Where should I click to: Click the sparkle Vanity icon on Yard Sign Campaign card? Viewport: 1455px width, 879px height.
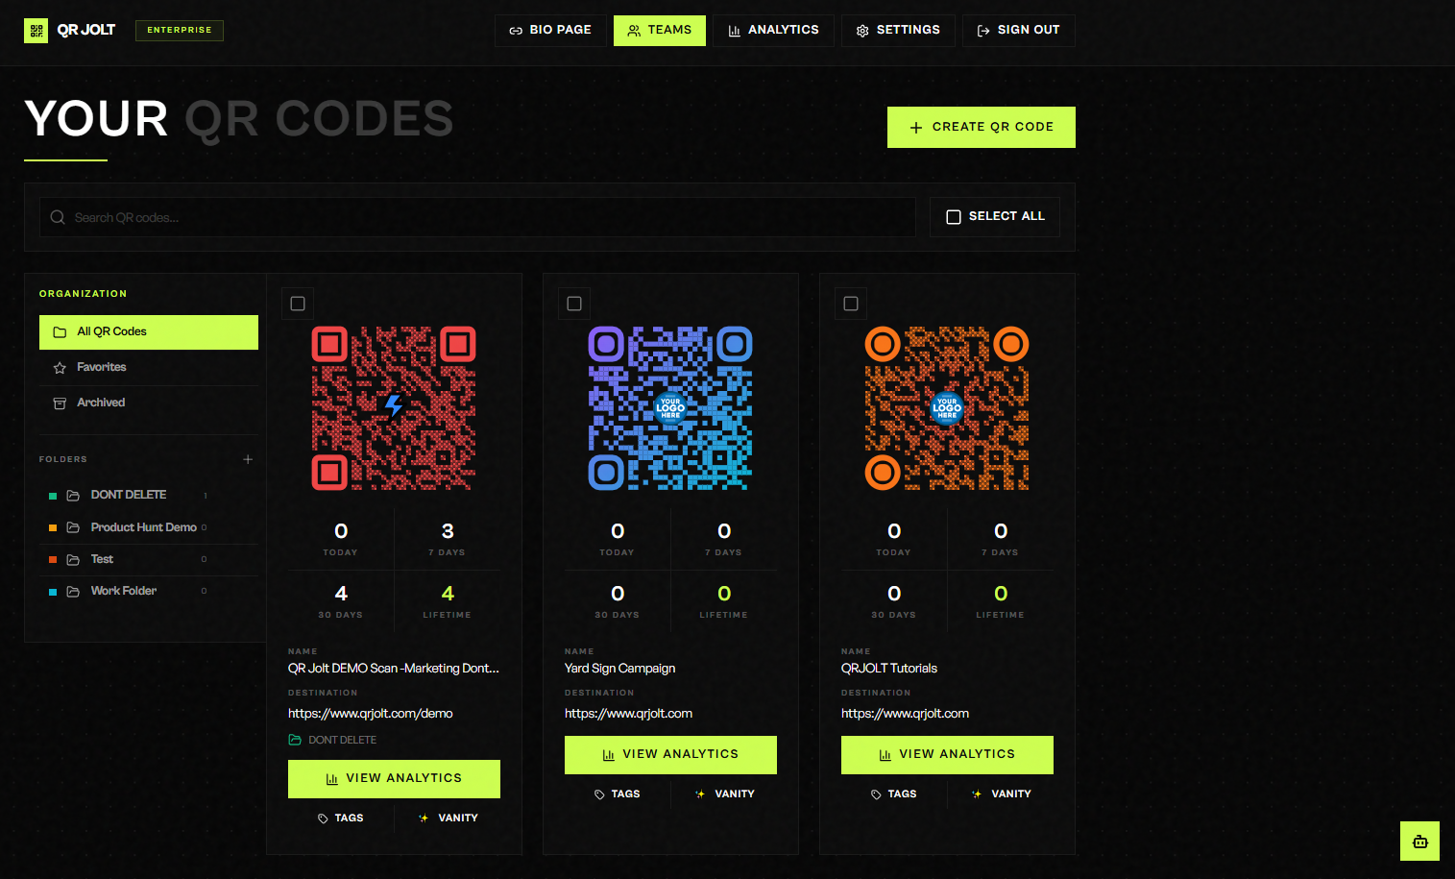click(x=700, y=794)
